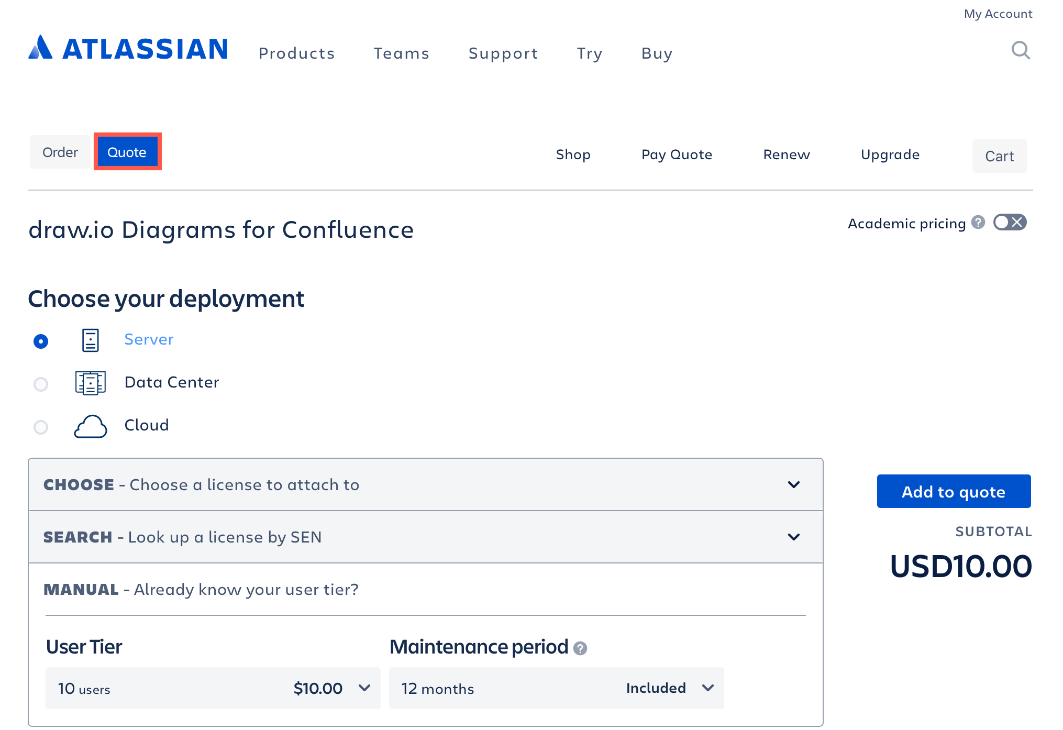Select the Data Center radio button

tap(41, 384)
